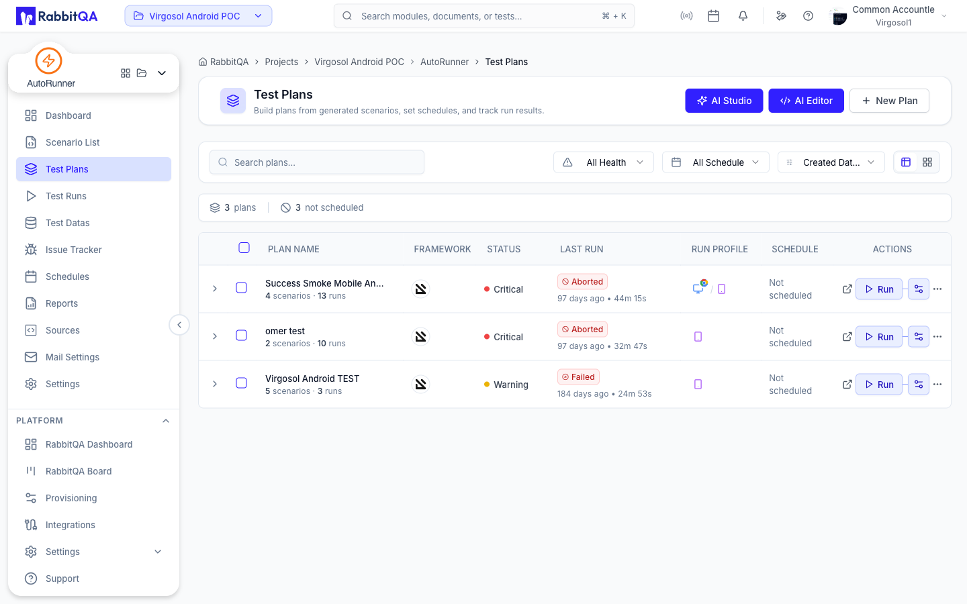
Task: Open run settings for Virgosol Android TEST
Action: 919,385
